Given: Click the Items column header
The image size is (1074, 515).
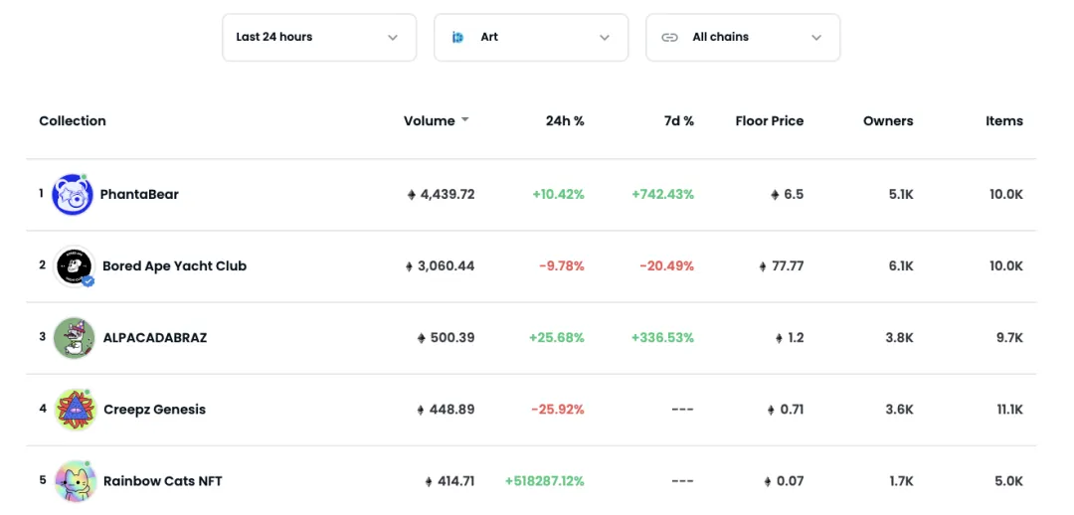Looking at the screenshot, I should pos(1003,121).
